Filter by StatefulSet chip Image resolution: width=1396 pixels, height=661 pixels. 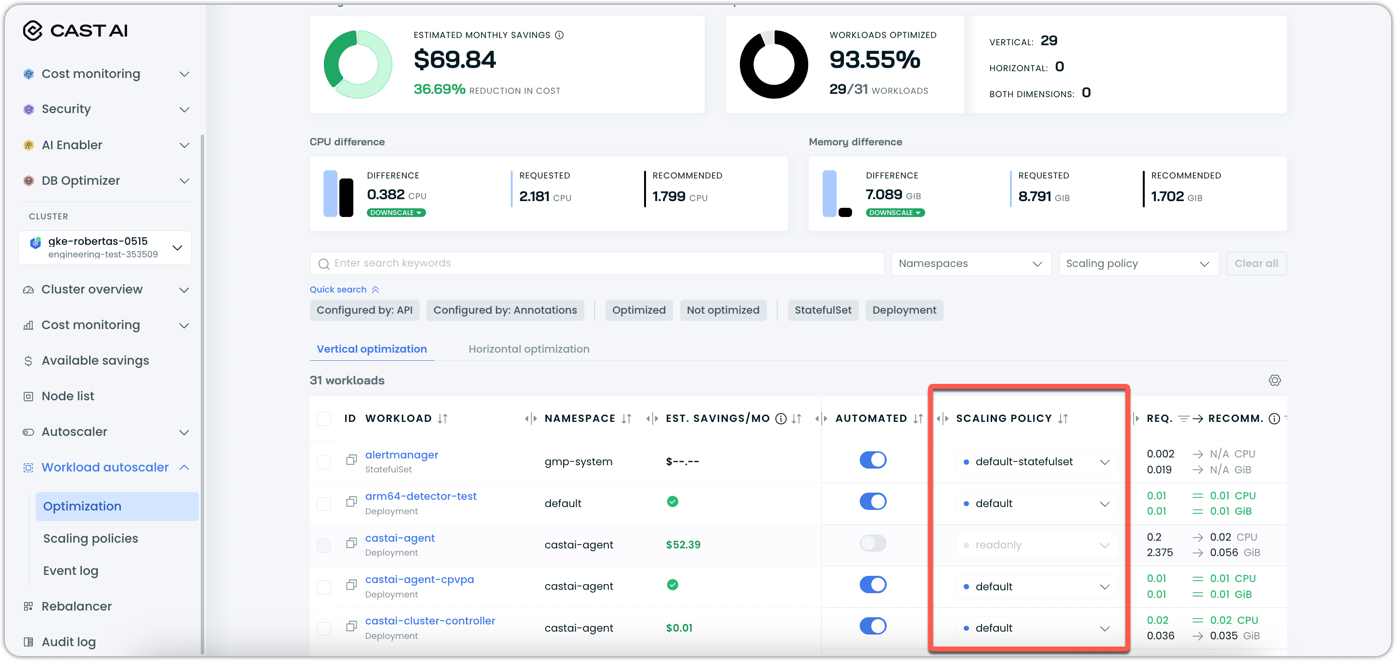pos(823,310)
